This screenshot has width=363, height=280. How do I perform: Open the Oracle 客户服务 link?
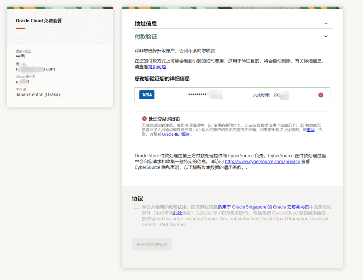176,134
